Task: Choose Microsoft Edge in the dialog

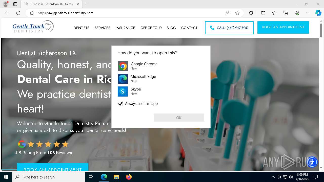Action: coord(161,79)
